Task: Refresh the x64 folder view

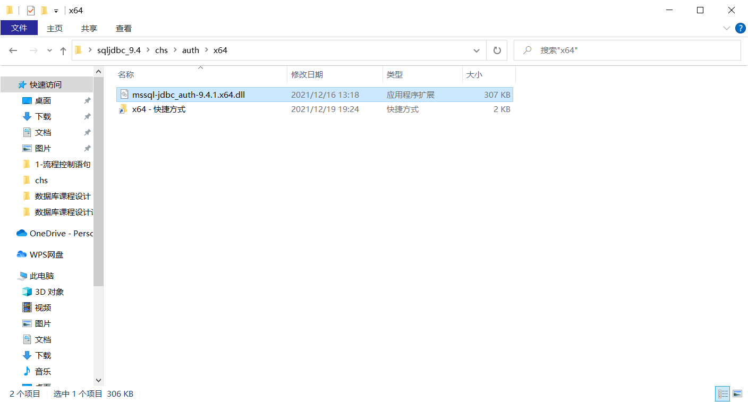Action: (x=497, y=50)
